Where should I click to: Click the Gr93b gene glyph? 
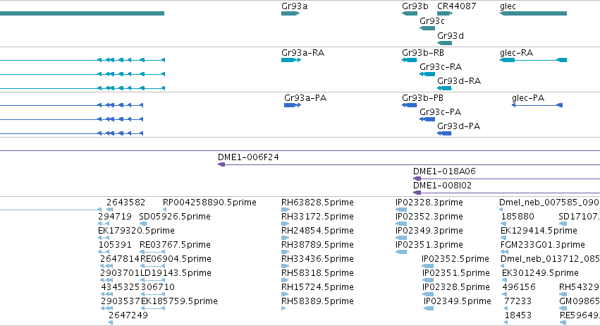point(410,13)
